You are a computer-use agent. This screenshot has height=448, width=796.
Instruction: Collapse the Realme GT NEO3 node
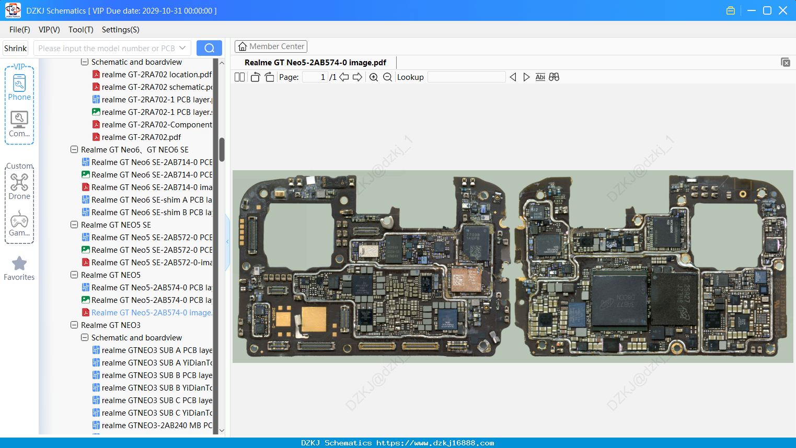[x=74, y=325]
